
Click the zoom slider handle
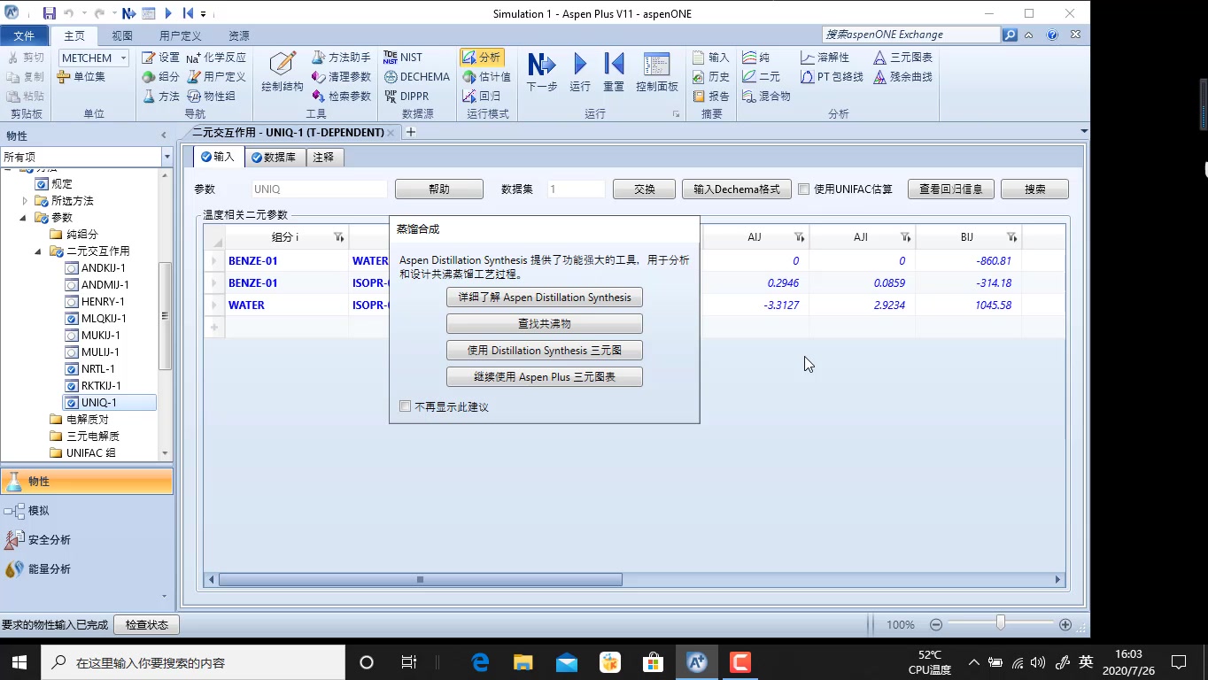[x=1000, y=623]
